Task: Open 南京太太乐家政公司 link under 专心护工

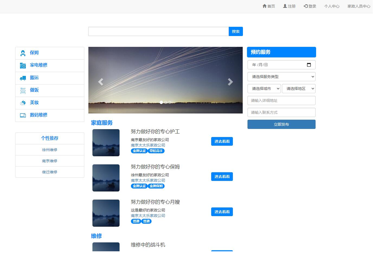Action: click(x=149, y=146)
